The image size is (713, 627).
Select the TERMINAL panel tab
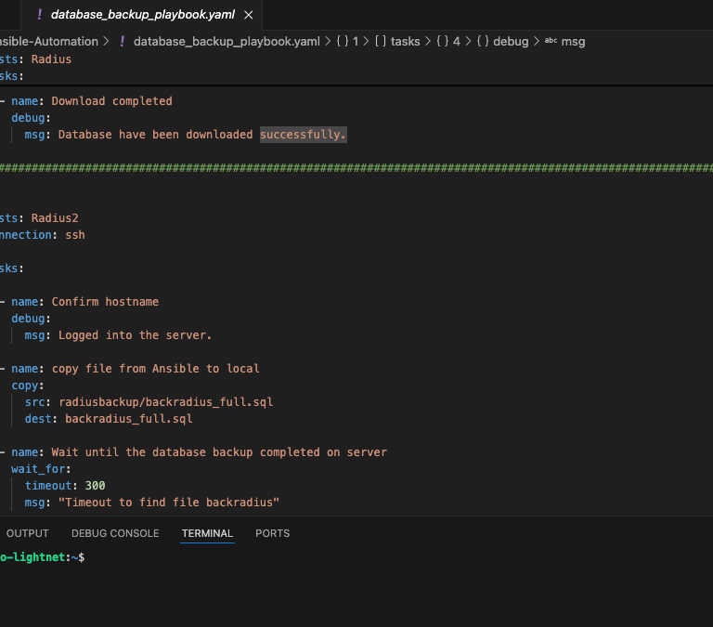(x=208, y=533)
